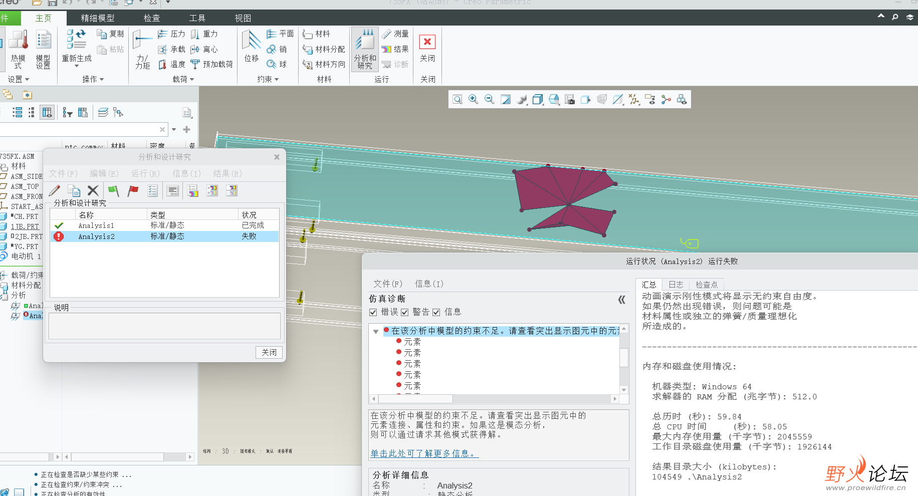Click the Repaint screen icon

tap(506, 99)
